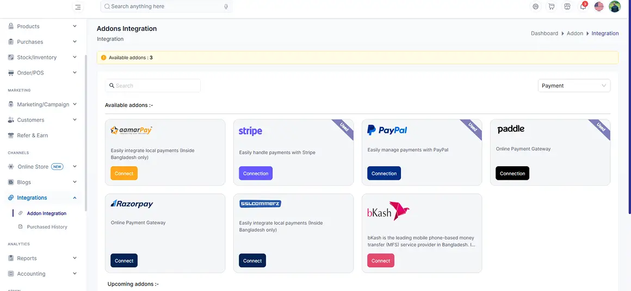
Task: Click Connection button for Stripe
Action: tap(256, 173)
